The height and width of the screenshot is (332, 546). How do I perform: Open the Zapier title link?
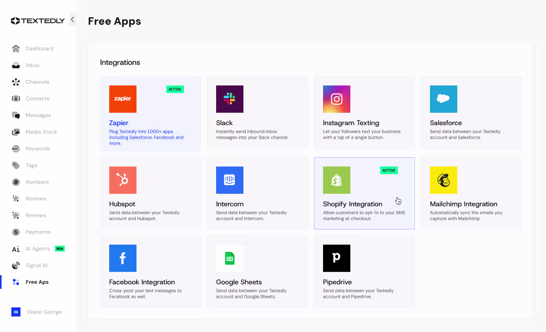(x=119, y=123)
